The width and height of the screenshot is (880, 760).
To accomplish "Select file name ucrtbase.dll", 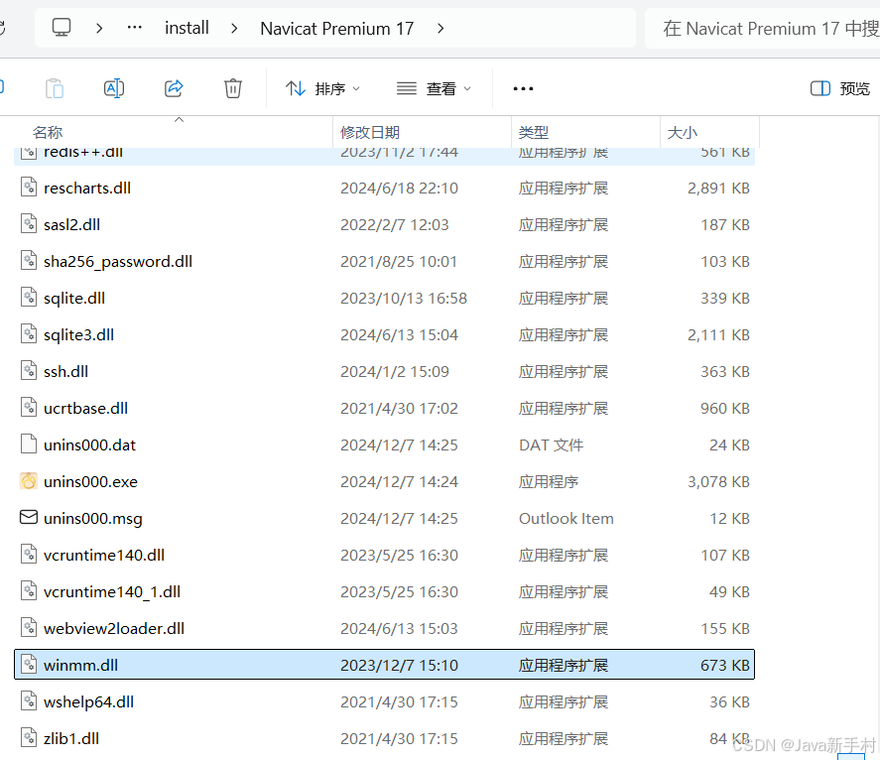I will [x=86, y=408].
